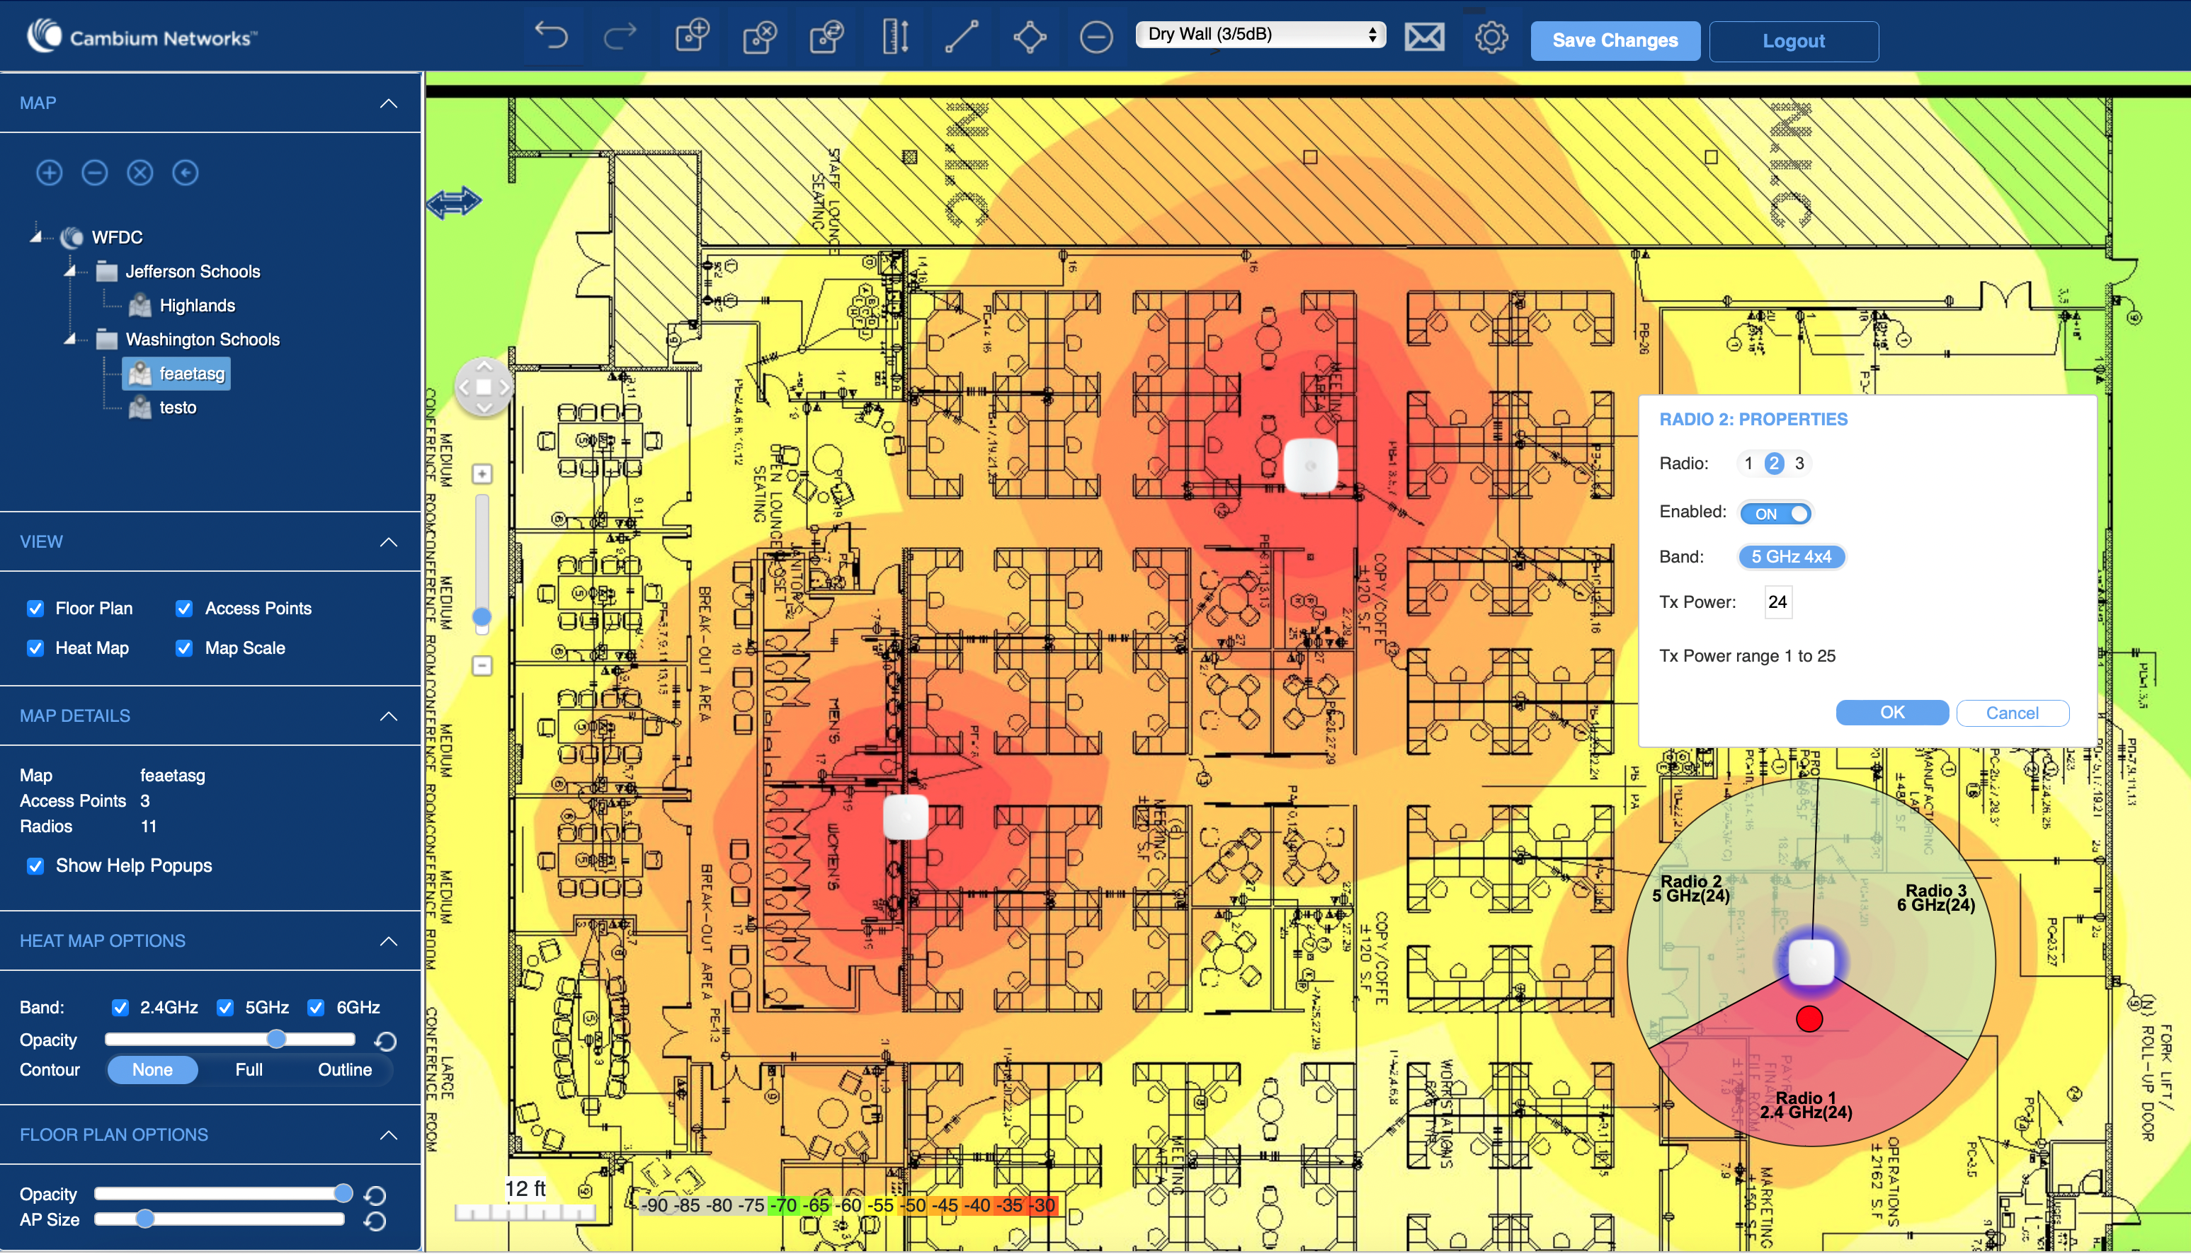Screen dimensions: 2191x1254
Task: Add a map with the plus circle
Action: pyautogui.click(x=49, y=173)
